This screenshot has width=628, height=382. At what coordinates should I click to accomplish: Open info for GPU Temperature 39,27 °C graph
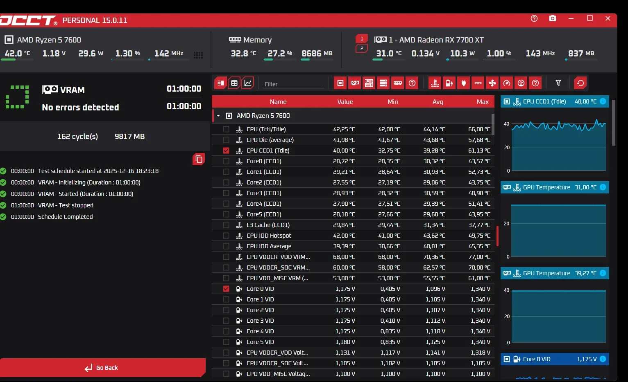pyautogui.click(x=603, y=273)
